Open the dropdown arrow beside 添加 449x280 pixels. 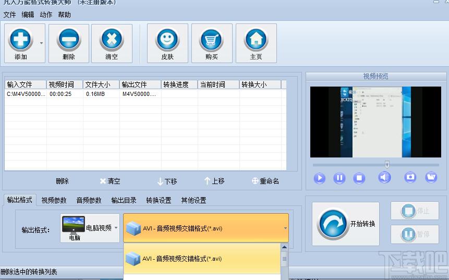(42, 43)
